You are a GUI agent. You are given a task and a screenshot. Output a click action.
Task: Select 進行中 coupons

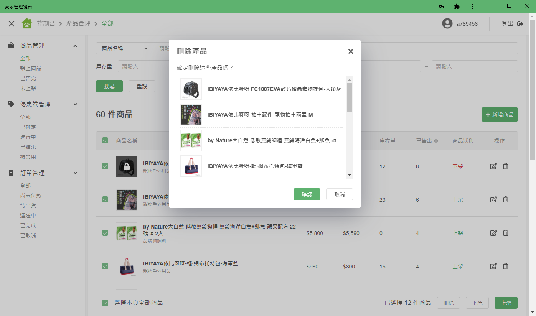click(28, 137)
